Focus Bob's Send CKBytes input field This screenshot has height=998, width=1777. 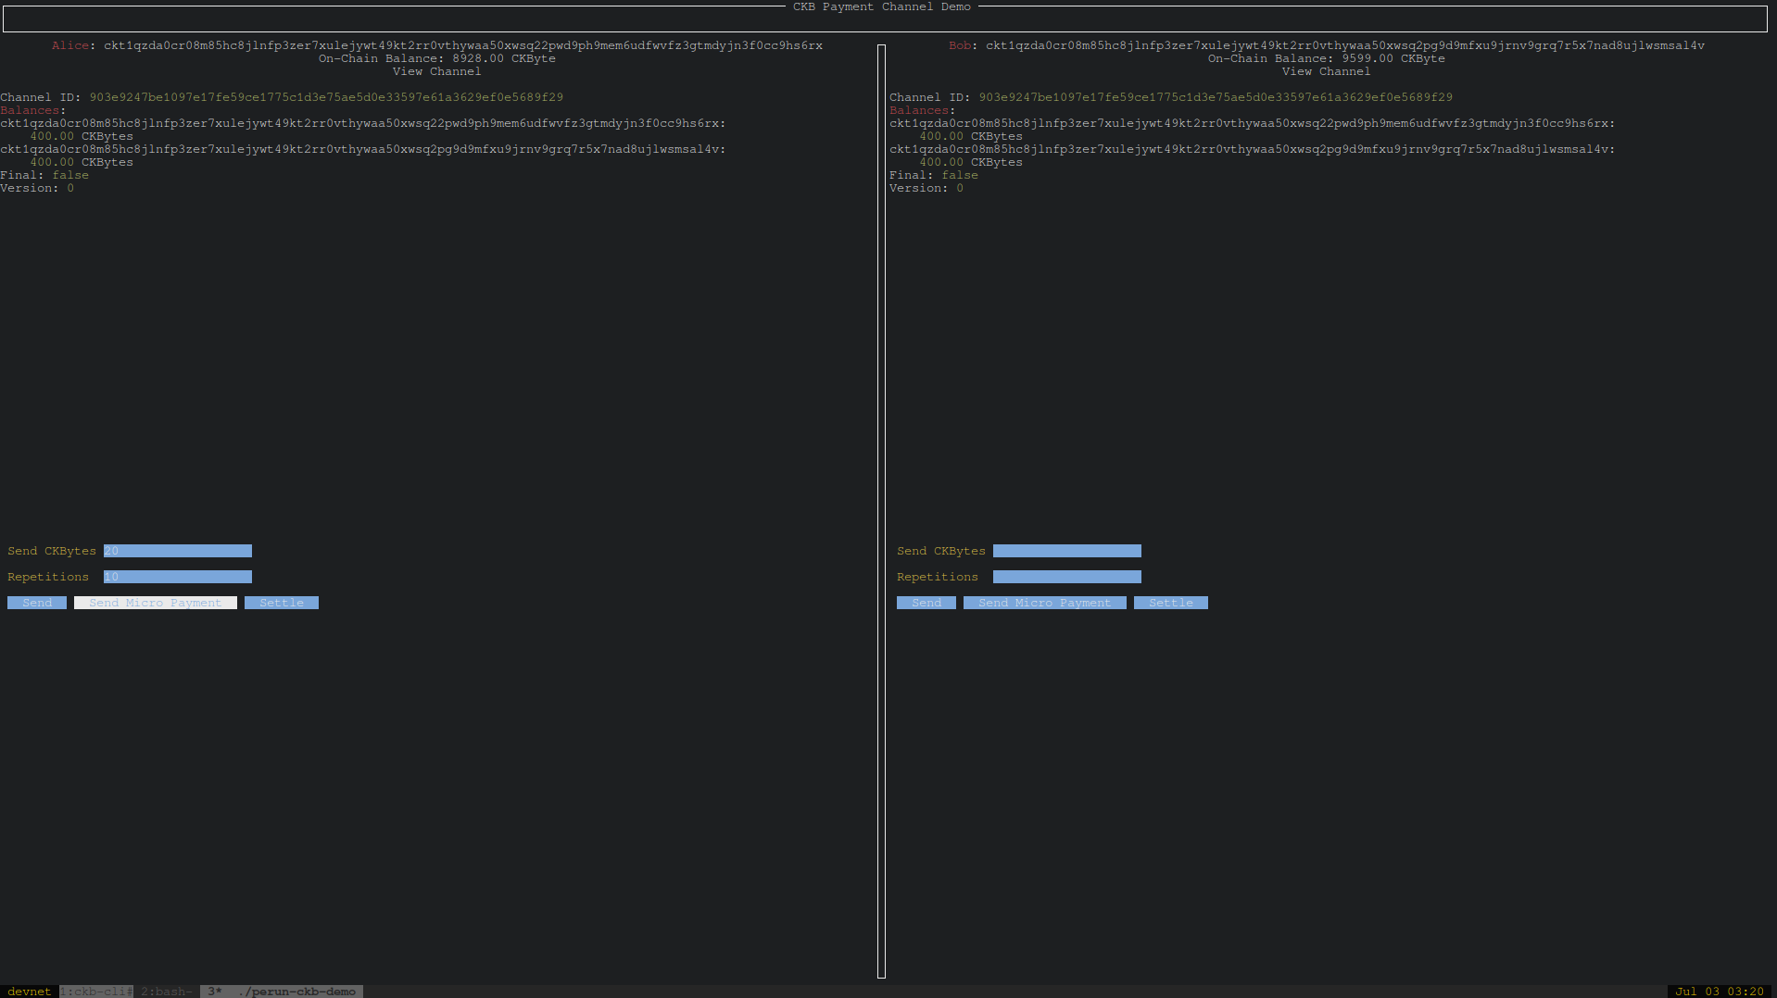1067,551
